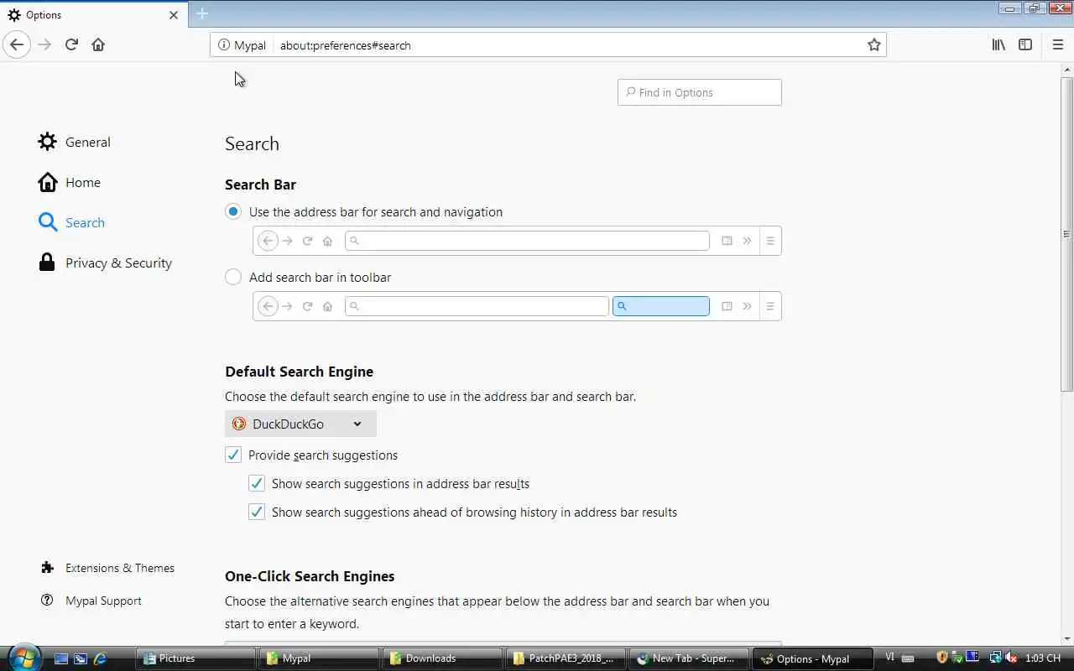Click the scrollbar down arrow
Screen dimensions: 1074x671
pyautogui.click(x=1066, y=640)
